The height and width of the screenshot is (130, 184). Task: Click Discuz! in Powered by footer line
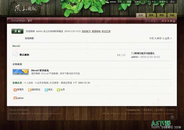click(x=25, y=113)
